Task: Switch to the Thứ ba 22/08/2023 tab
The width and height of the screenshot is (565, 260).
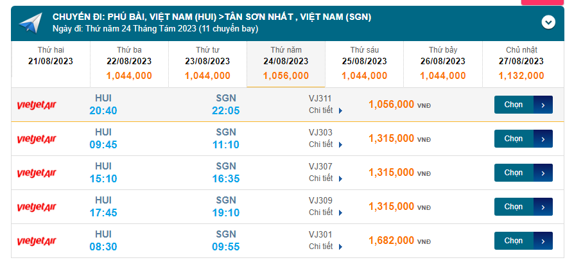Action: tap(129, 63)
